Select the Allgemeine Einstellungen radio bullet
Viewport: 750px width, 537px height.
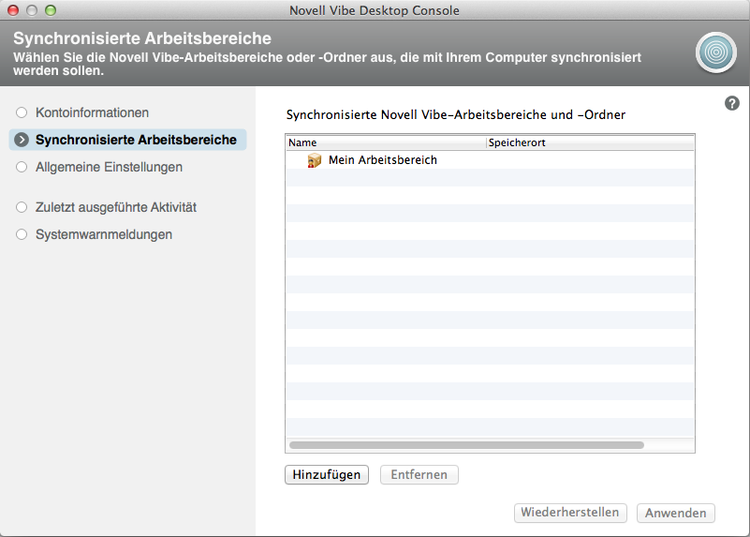click(x=22, y=167)
